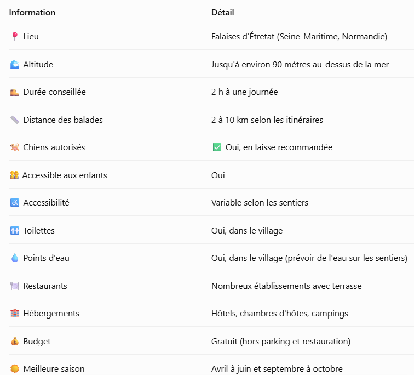Click the dog icon next to Chiens autorisés
The image size is (414, 375).
pyautogui.click(x=15, y=147)
